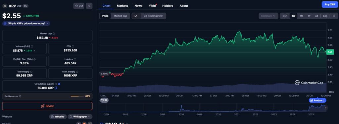Open the Website link
The width and height of the screenshot is (339, 124).
(58, 117)
